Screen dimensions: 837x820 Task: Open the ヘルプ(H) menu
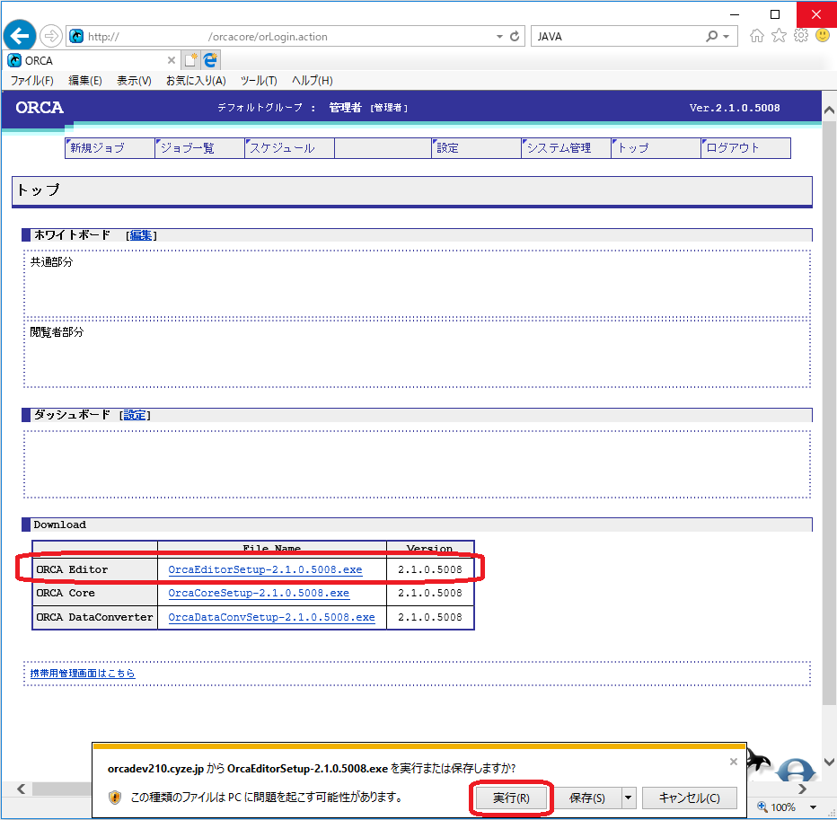[x=313, y=81]
